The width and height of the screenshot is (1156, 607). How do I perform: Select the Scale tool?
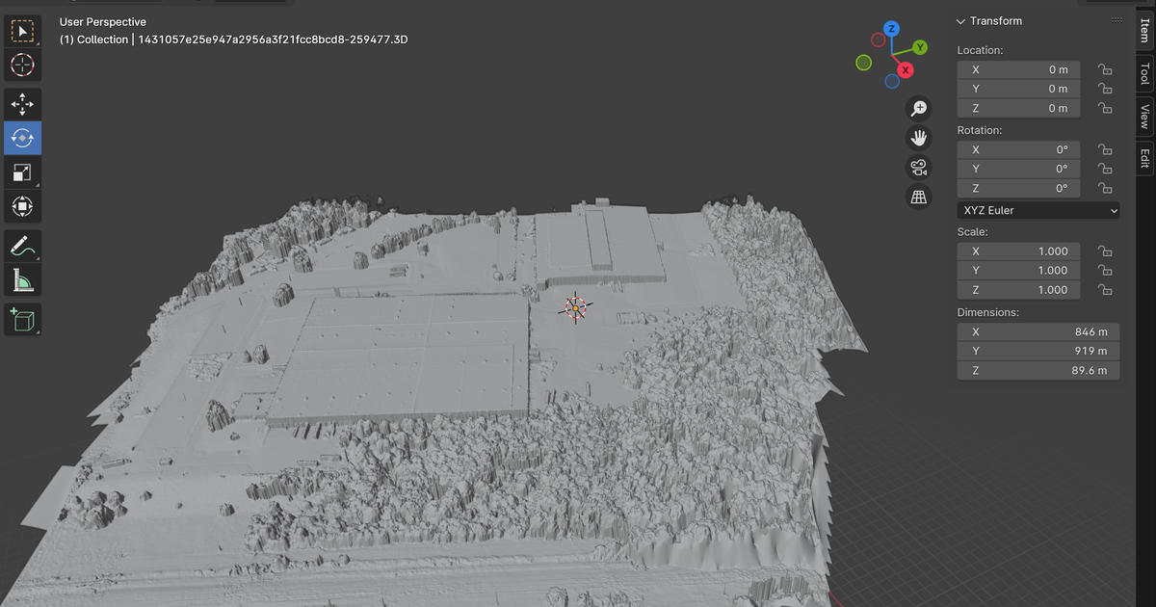[23, 172]
